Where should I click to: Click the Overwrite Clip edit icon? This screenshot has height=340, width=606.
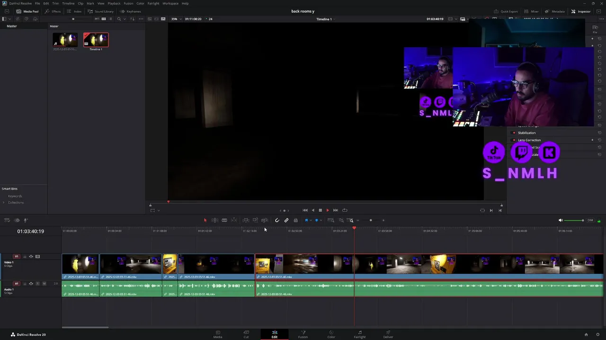point(255,220)
